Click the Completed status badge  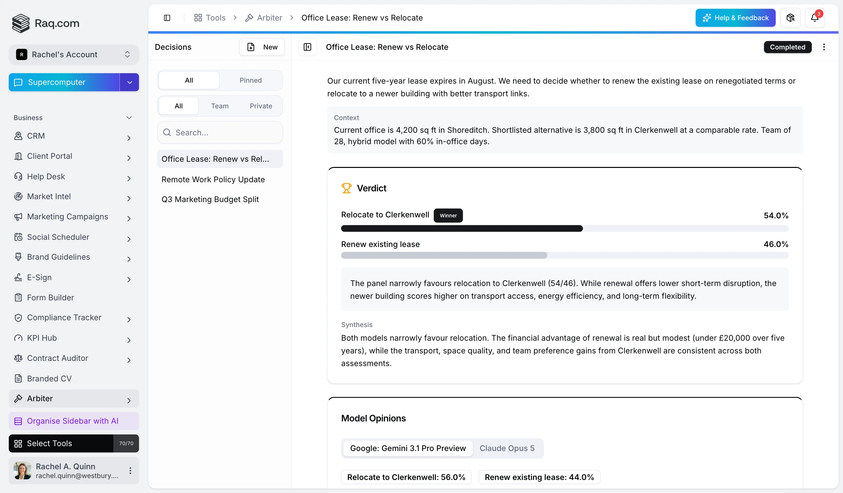tap(787, 47)
